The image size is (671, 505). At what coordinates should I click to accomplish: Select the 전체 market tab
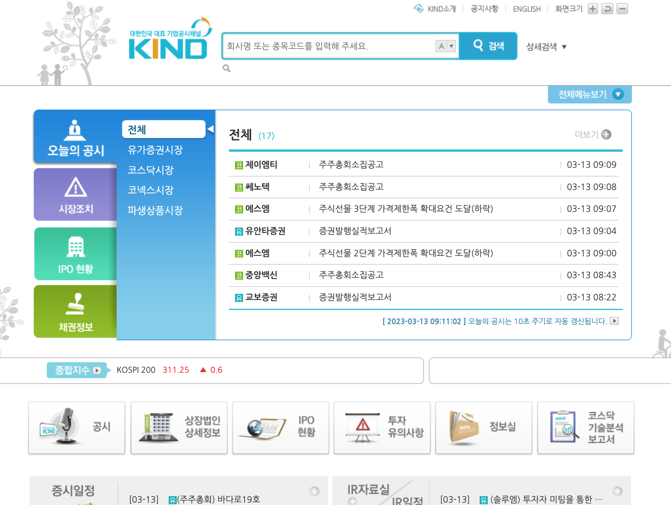click(x=164, y=130)
